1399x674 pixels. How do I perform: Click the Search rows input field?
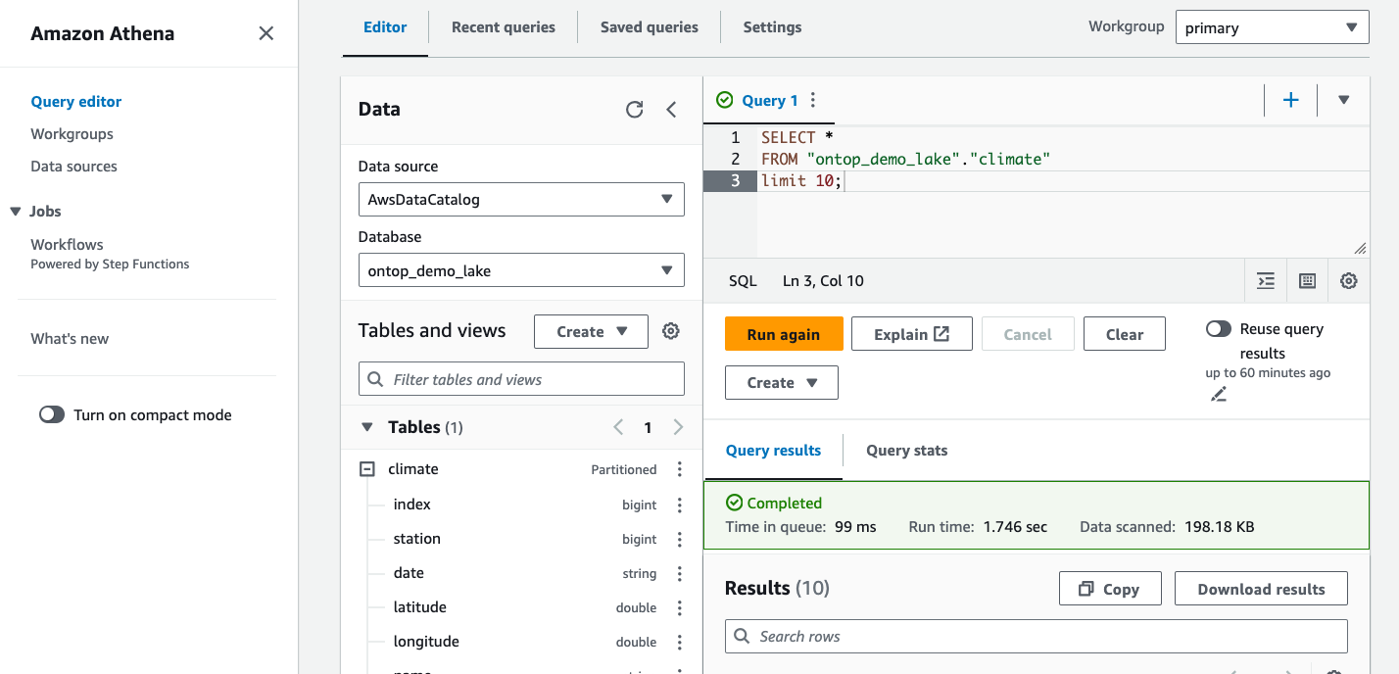click(x=1036, y=637)
